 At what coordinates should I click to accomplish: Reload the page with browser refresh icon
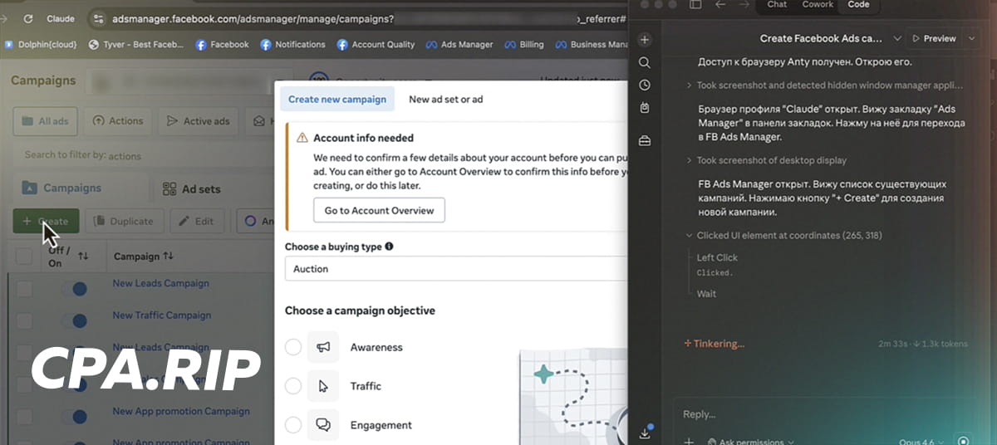(28, 18)
